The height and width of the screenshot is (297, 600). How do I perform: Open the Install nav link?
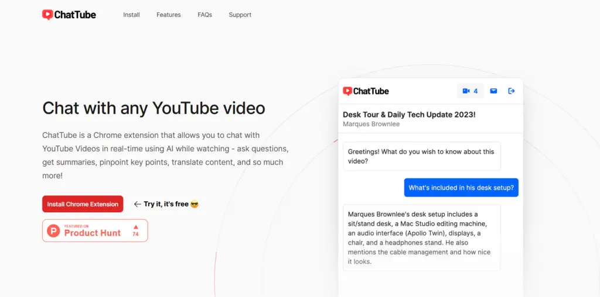point(131,15)
